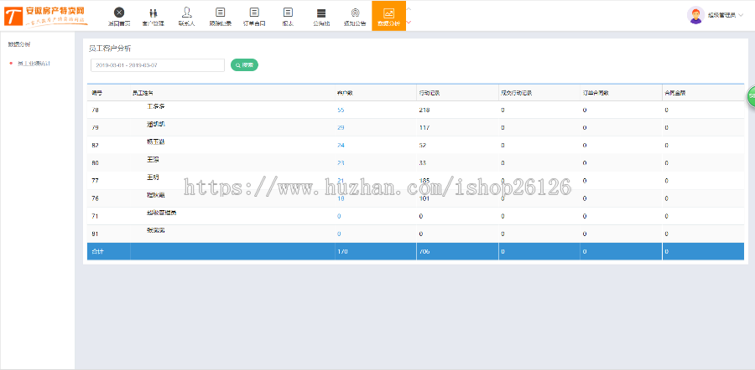Click the 合同金额 column header
The image size is (755, 370).
tap(674, 93)
